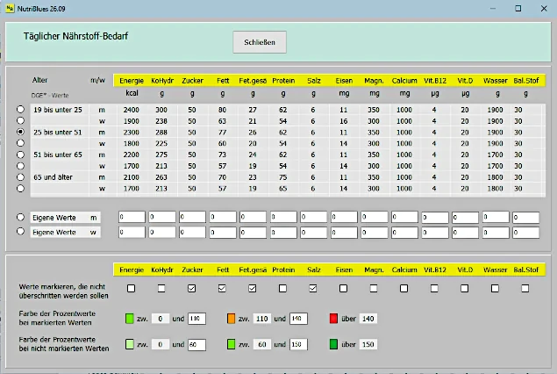Screen dimensions: 557x374
Task: Click the Energie input field for Eigene Werte m
Action: 133,217
